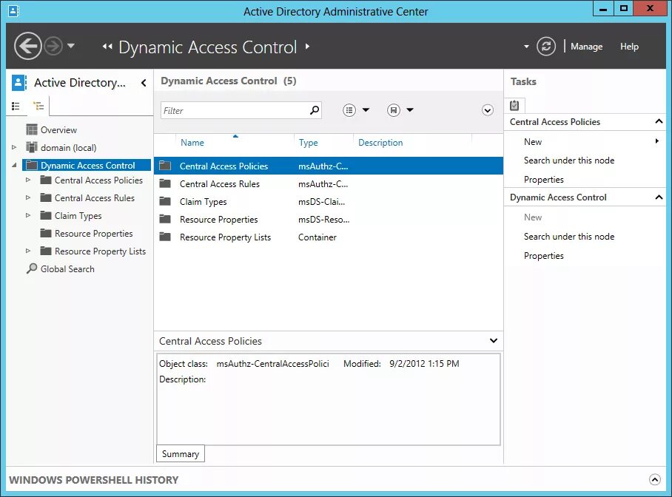Click into the Filter text box
672x497 pixels.
click(235, 110)
